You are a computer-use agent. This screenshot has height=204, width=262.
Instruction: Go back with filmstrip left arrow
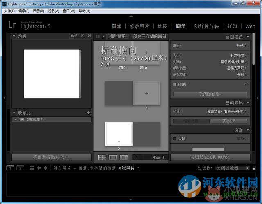[x=39, y=168]
